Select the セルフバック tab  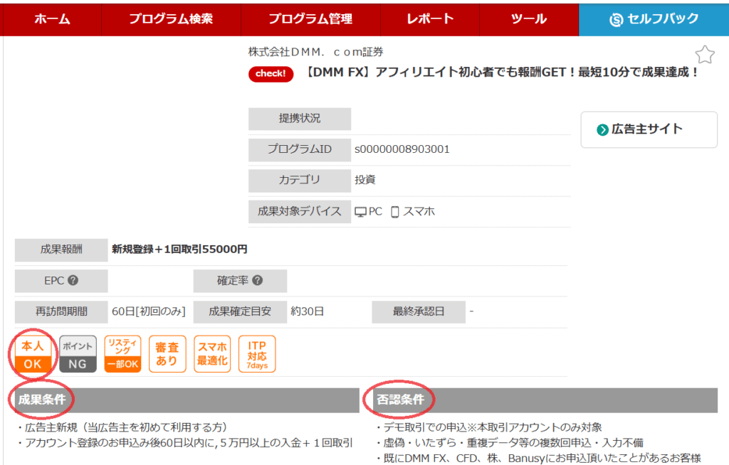(x=654, y=19)
